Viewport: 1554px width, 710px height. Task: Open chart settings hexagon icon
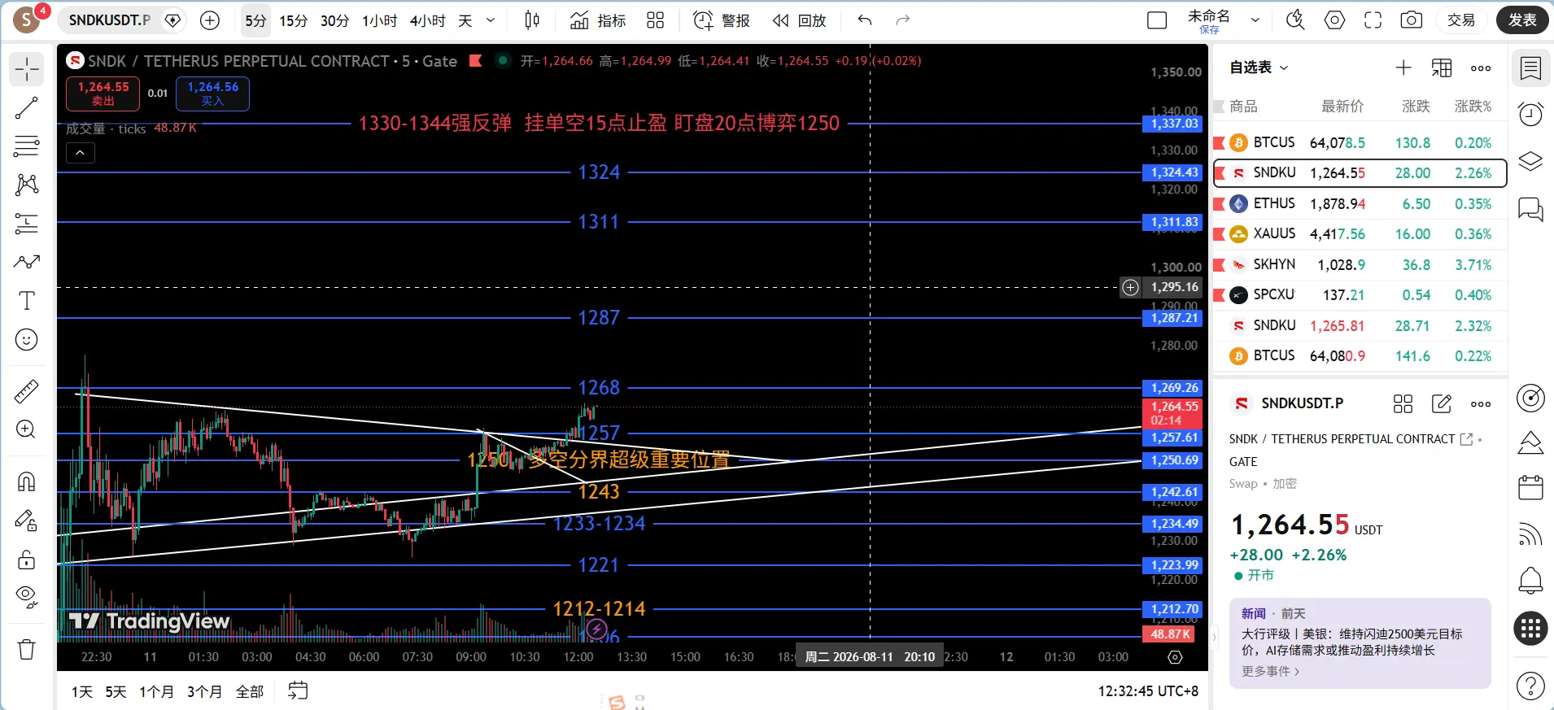1334,20
